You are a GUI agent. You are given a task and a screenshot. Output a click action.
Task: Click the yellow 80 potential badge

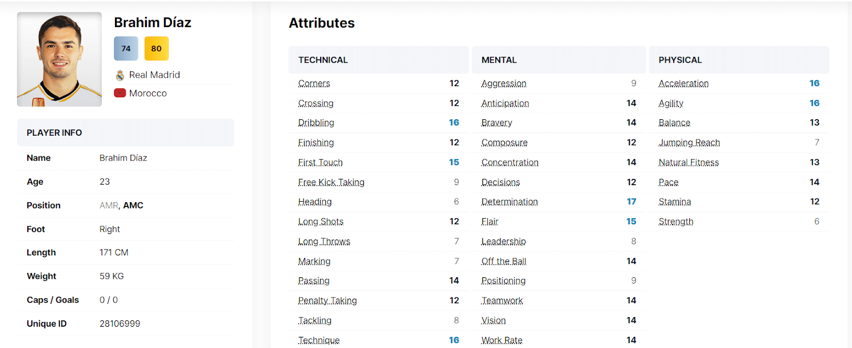[156, 48]
